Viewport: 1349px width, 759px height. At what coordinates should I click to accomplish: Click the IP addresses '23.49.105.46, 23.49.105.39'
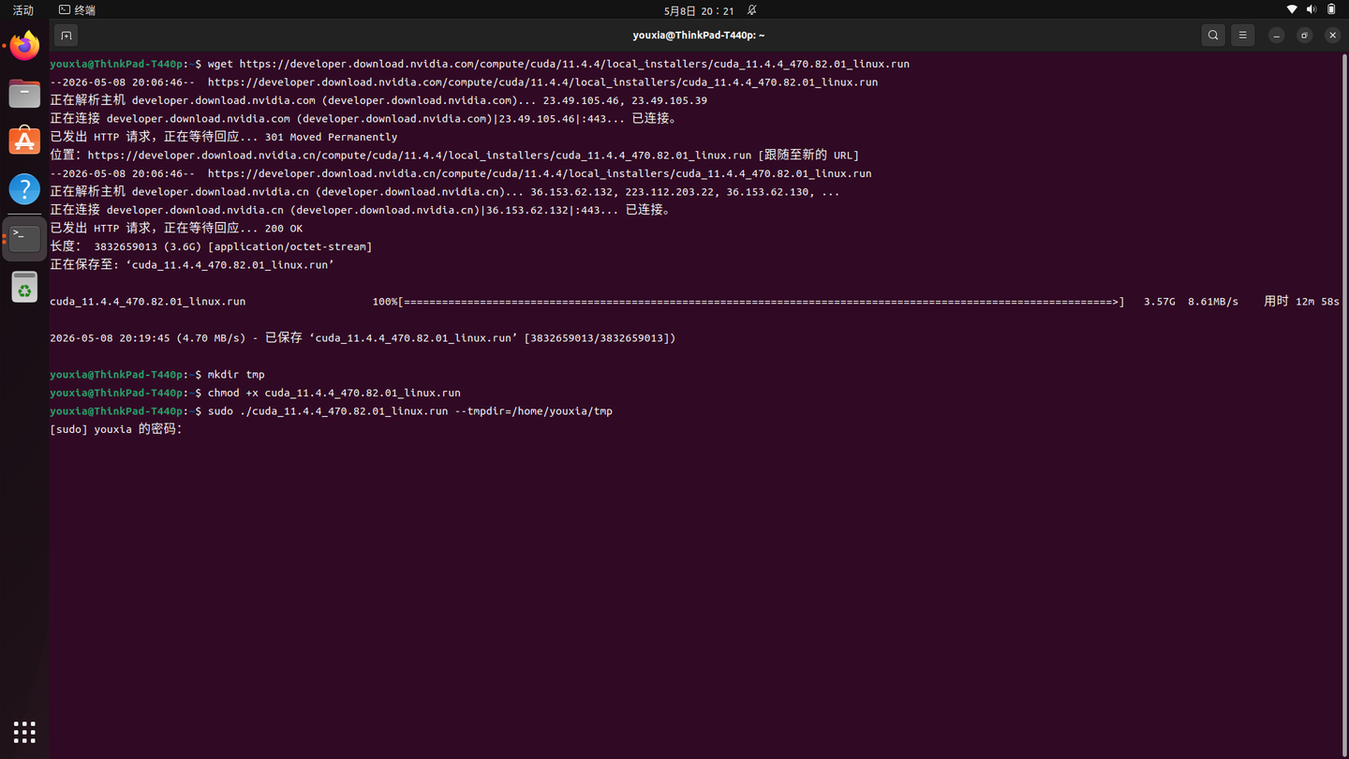click(625, 100)
